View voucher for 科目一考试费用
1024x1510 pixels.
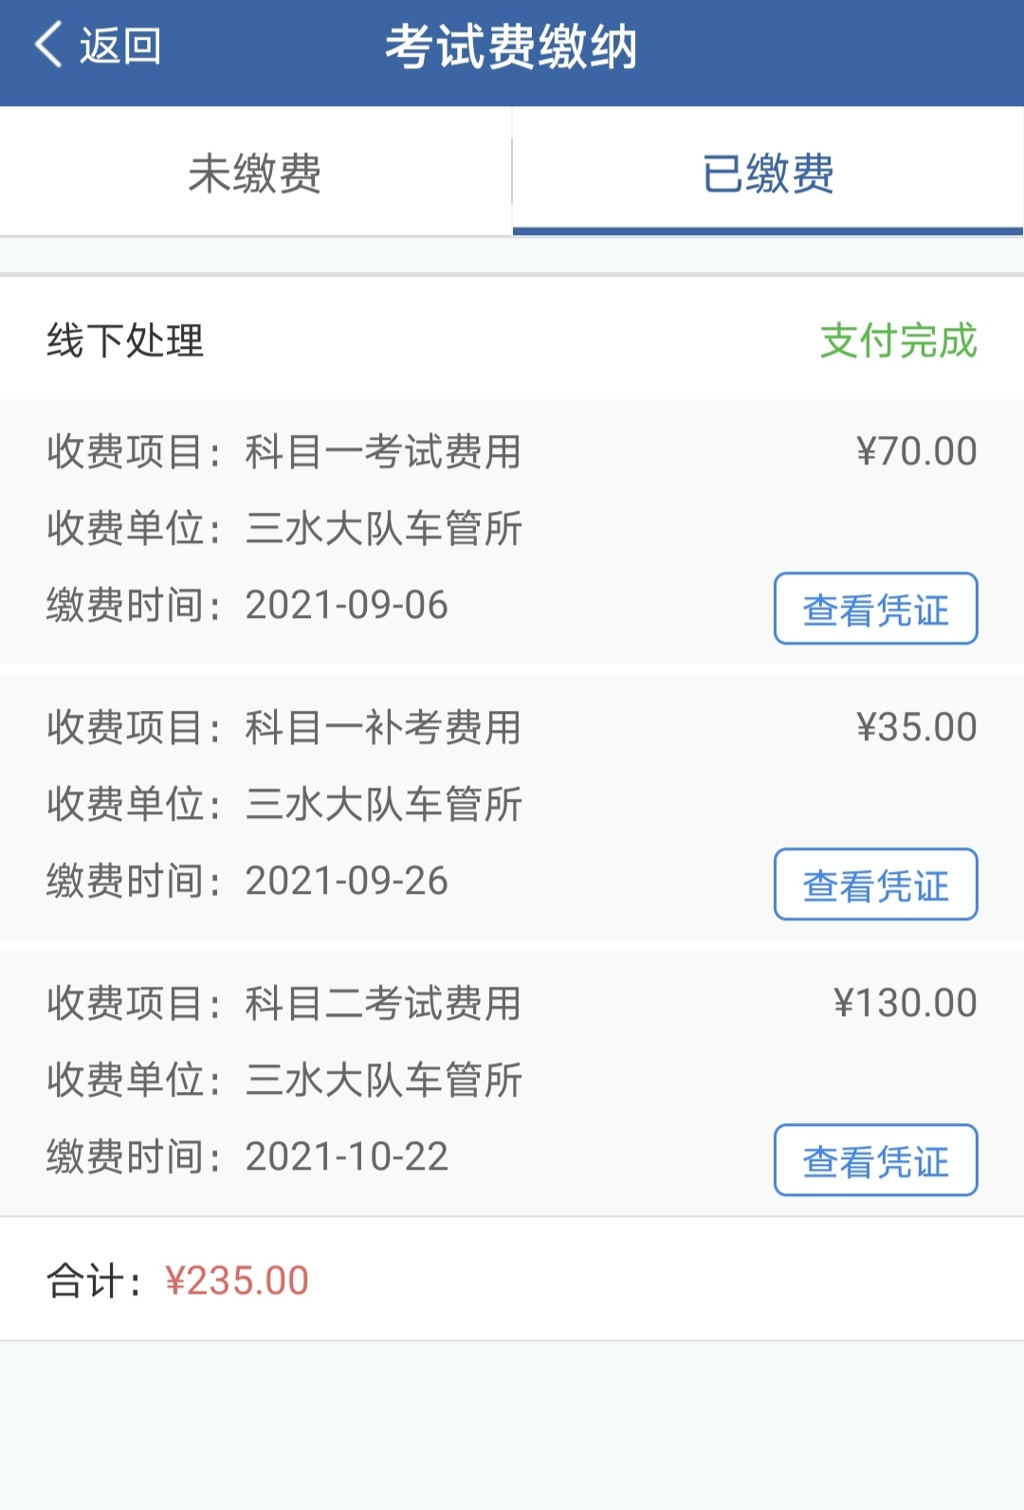(x=875, y=609)
